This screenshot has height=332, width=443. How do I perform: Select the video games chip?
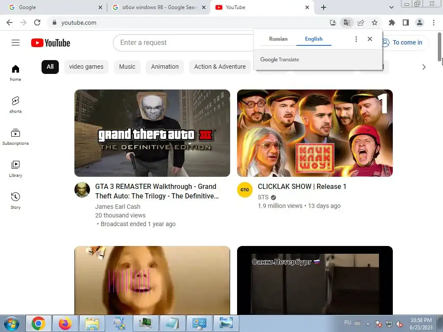coord(86,67)
